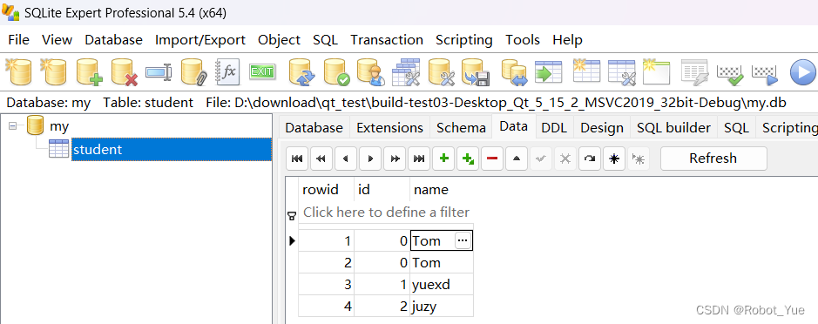Click the new table sparkle icon
This screenshot has width=818, height=324.
pos(586,71)
